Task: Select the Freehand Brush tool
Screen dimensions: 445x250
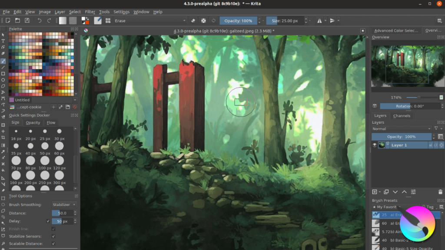Action: [x=3, y=61]
